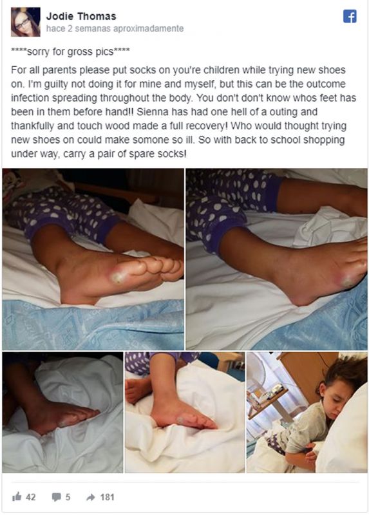Click the 'sorry for gross pics' line
Screen dimensions: 369x515
[70, 51]
